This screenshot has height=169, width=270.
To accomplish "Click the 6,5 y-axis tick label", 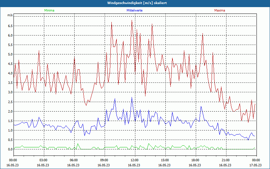I will [10, 26].
